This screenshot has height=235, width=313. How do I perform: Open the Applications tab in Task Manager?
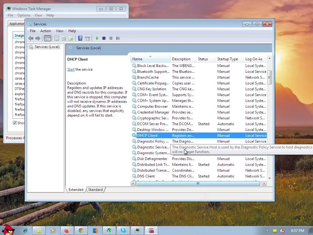click(x=17, y=24)
